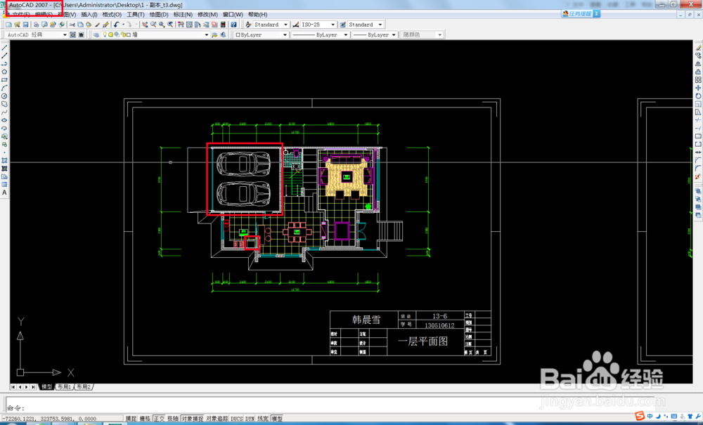Viewport: 703px width, 425px height.
Task: Select the Line draw tool
Action: click(4, 48)
